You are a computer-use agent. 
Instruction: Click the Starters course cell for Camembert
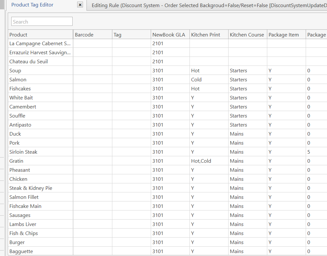click(x=248, y=107)
